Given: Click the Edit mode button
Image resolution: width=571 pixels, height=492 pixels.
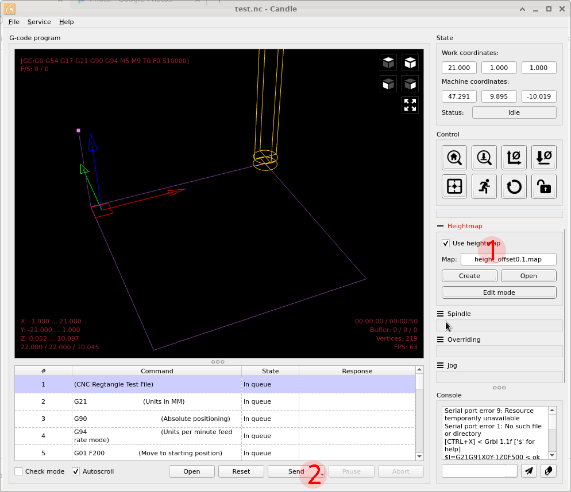Looking at the screenshot, I should click(x=499, y=292).
